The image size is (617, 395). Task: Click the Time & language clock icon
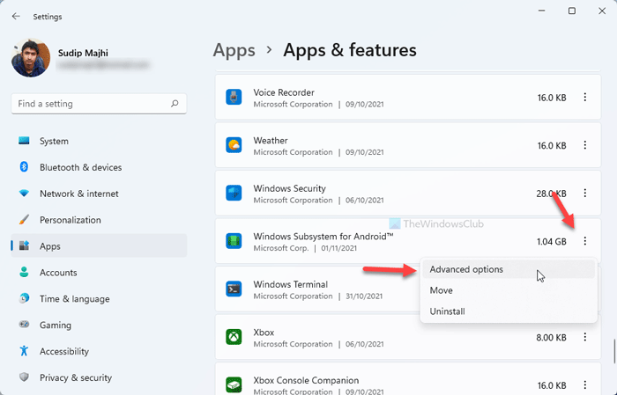[24, 298]
